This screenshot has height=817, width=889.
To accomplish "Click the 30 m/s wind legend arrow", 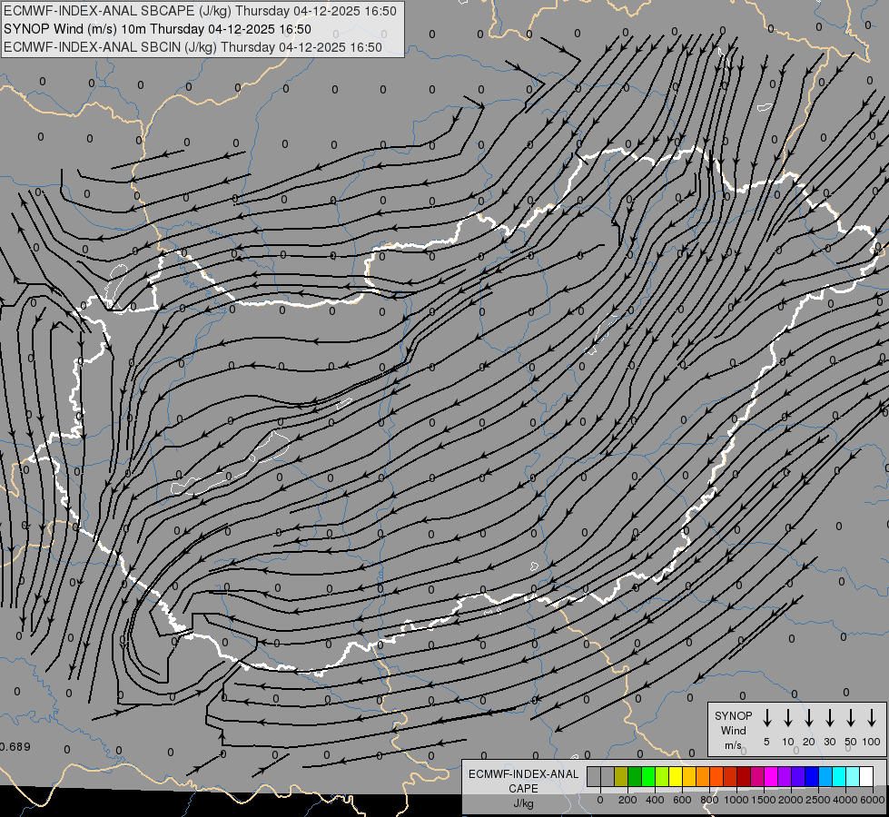I will pos(829,717).
